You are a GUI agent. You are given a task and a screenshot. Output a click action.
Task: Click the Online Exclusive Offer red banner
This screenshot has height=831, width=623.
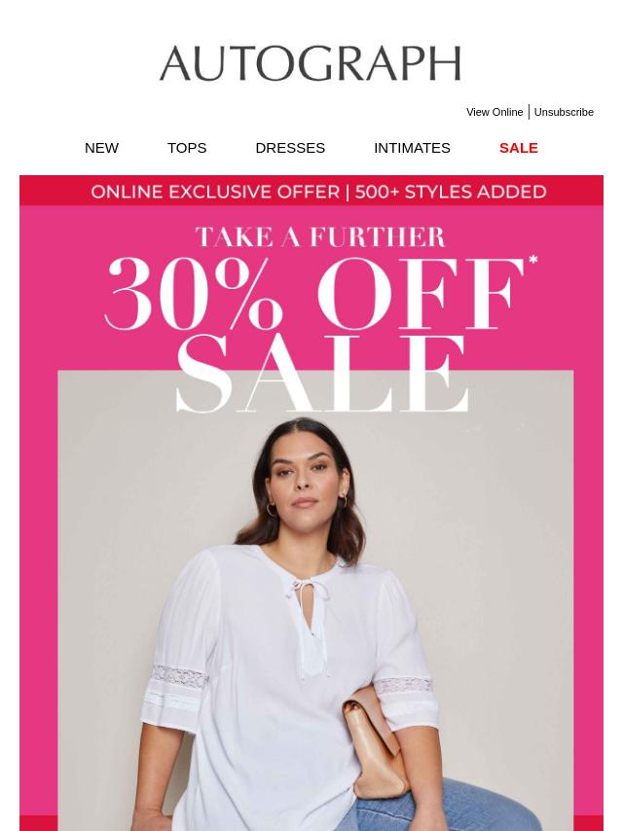tap(311, 191)
